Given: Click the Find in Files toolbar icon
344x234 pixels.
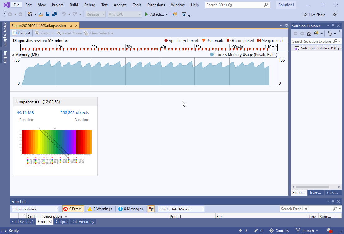Looking at the screenshot, I should 174,14.
